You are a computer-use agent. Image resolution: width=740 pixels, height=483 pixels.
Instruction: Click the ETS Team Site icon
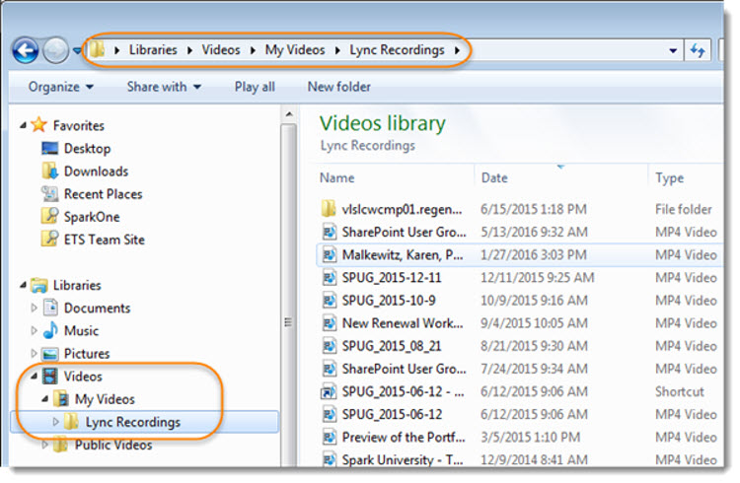point(49,240)
